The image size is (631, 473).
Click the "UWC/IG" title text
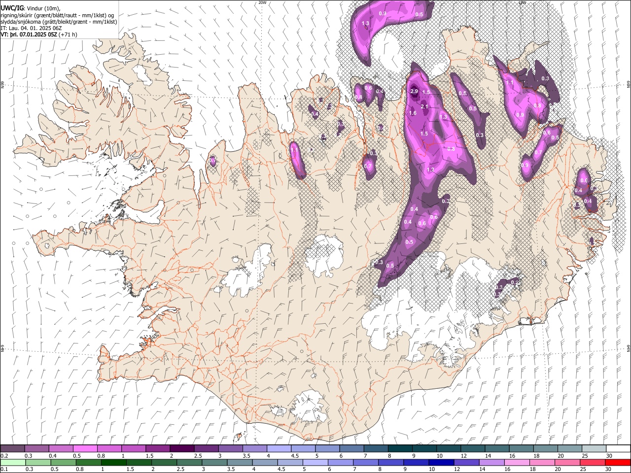coord(12,7)
